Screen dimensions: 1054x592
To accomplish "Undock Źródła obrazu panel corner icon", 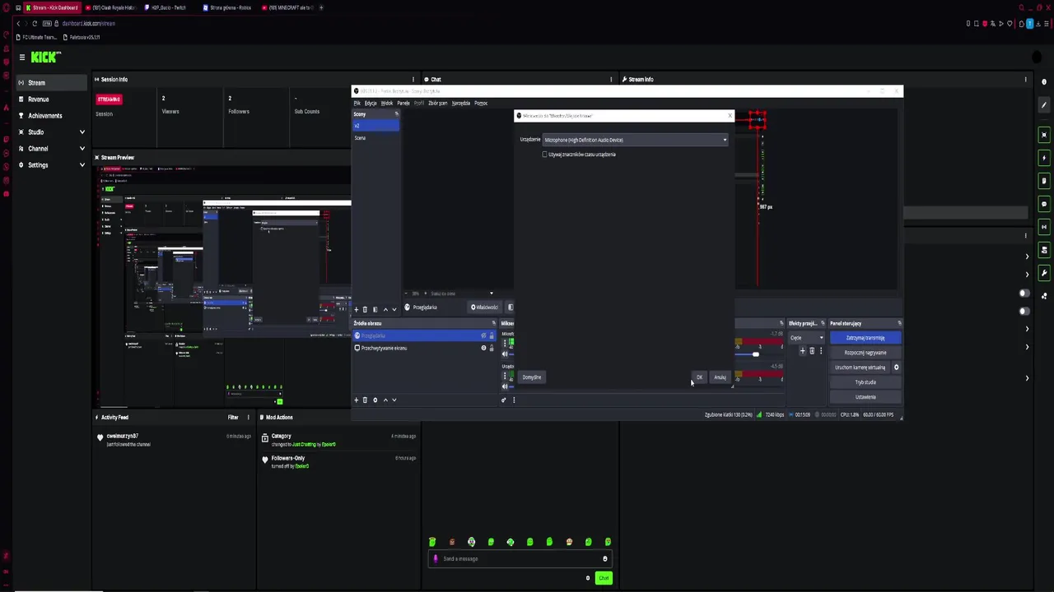I will [494, 323].
